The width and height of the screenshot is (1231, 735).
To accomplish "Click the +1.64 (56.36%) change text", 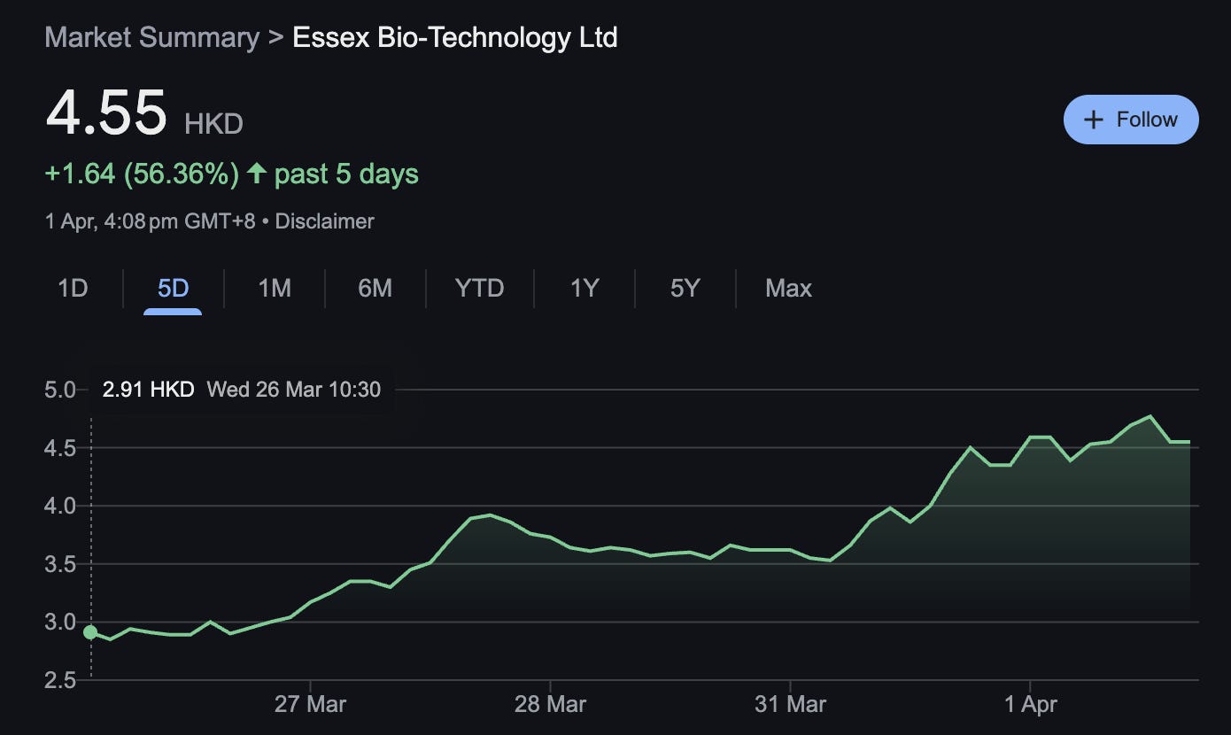I will tap(143, 174).
